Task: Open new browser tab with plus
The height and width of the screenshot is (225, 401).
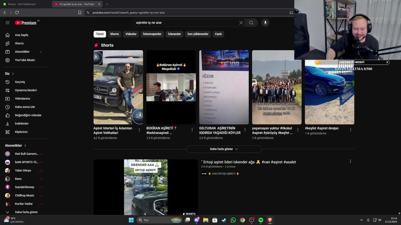Action: 107,4
